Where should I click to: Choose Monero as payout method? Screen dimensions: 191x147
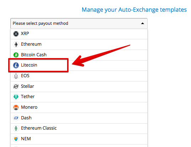(x=79, y=108)
